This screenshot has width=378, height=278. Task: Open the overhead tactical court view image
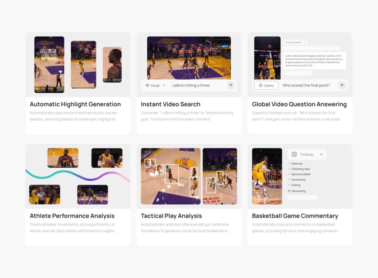tap(171, 176)
